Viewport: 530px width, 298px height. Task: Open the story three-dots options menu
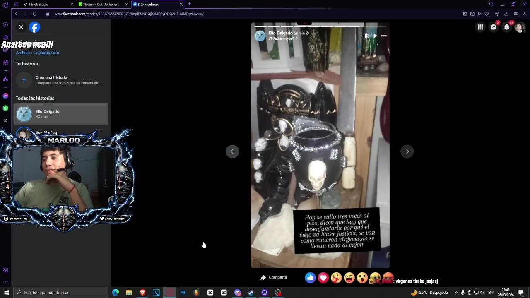(x=384, y=36)
